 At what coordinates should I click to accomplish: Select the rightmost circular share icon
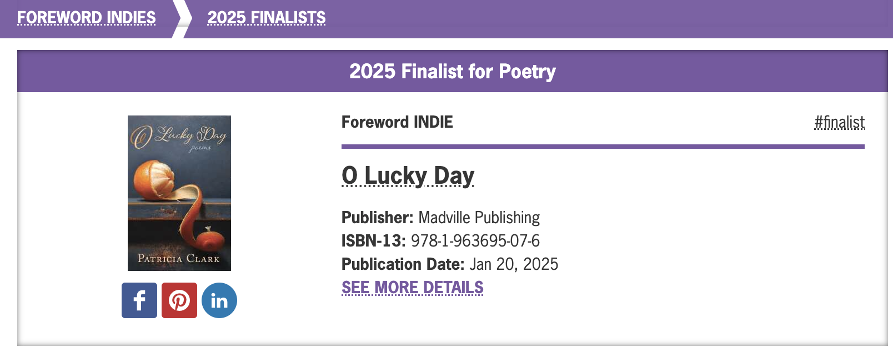pos(219,300)
